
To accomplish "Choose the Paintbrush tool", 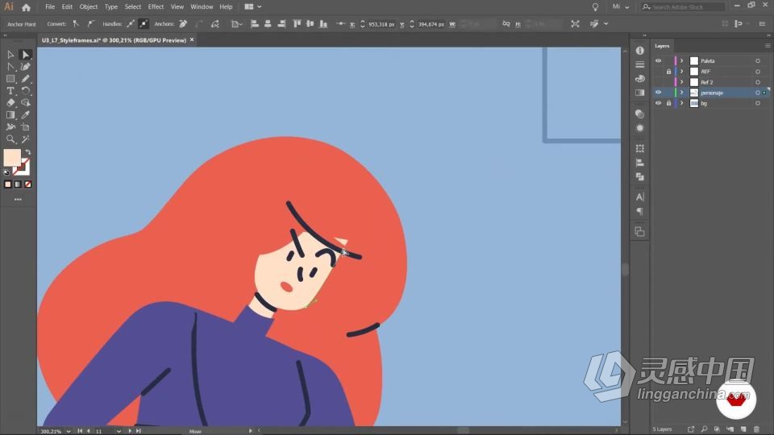I will tap(26, 79).
